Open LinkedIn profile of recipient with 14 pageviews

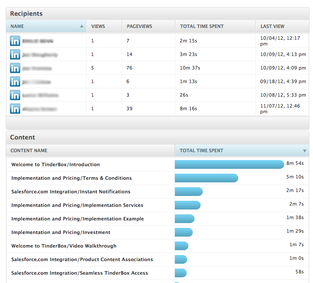(15, 55)
